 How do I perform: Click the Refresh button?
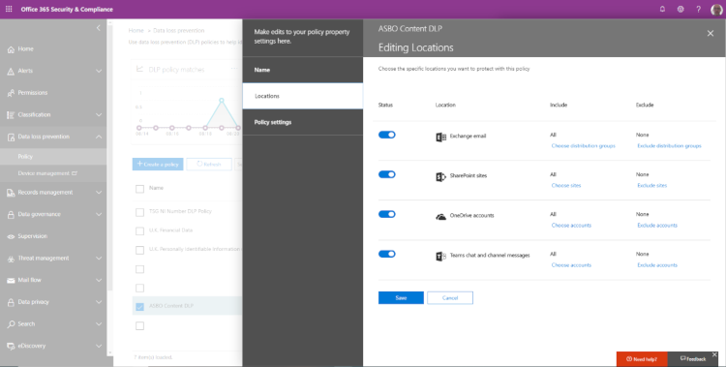(209, 164)
